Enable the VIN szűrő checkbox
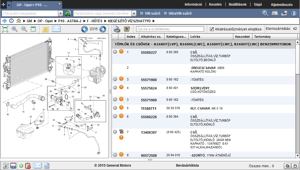The image size is (300, 170). tap(142, 13)
